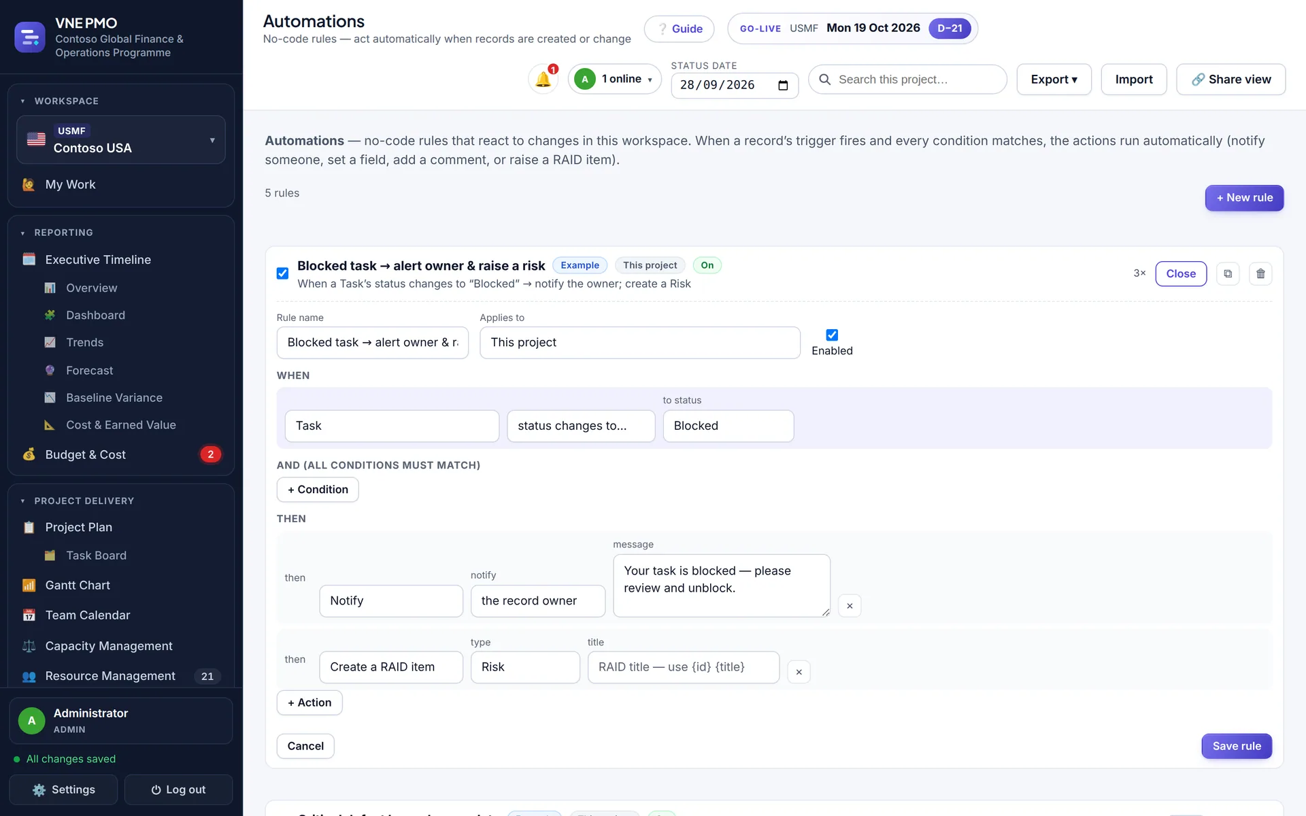Open the Project Plan
The image size is (1306, 816).
click(x=121, y=527)
